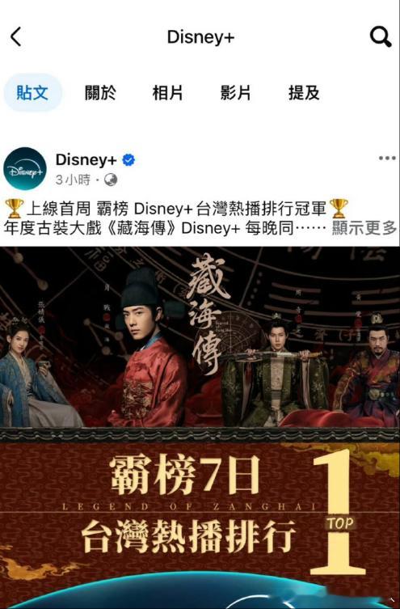Open the 相片 tab
400x609 pixels.
pos(167,93)
